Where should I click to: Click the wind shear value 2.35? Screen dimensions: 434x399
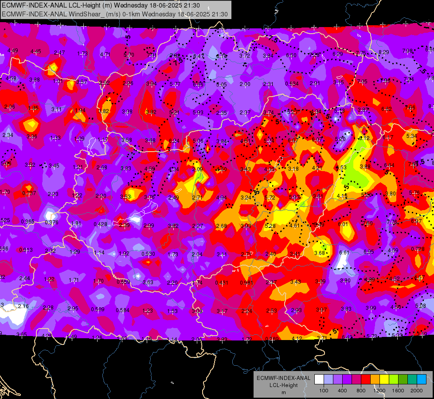coord(221,113)
